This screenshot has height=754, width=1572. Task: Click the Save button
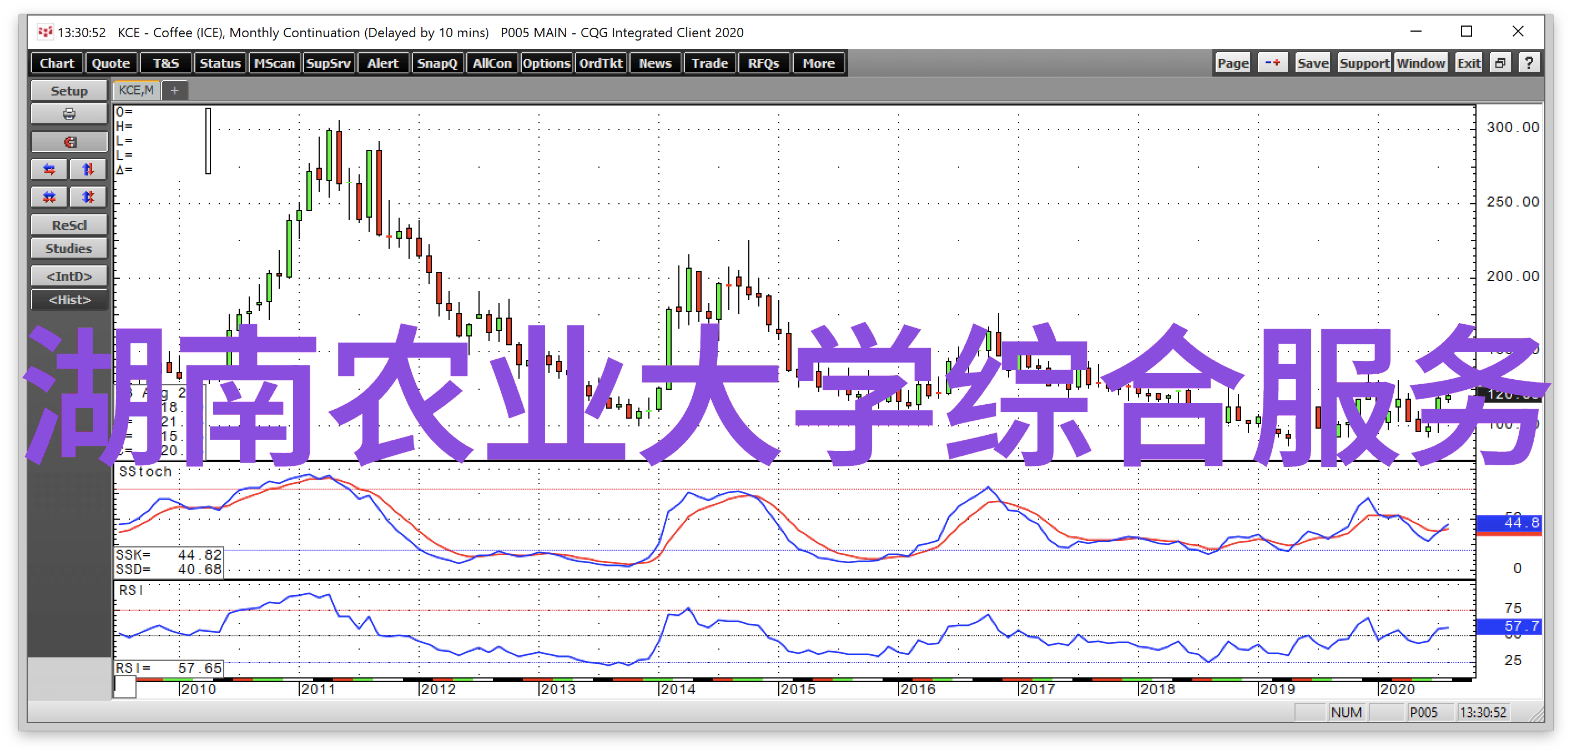click(1313, 63)
